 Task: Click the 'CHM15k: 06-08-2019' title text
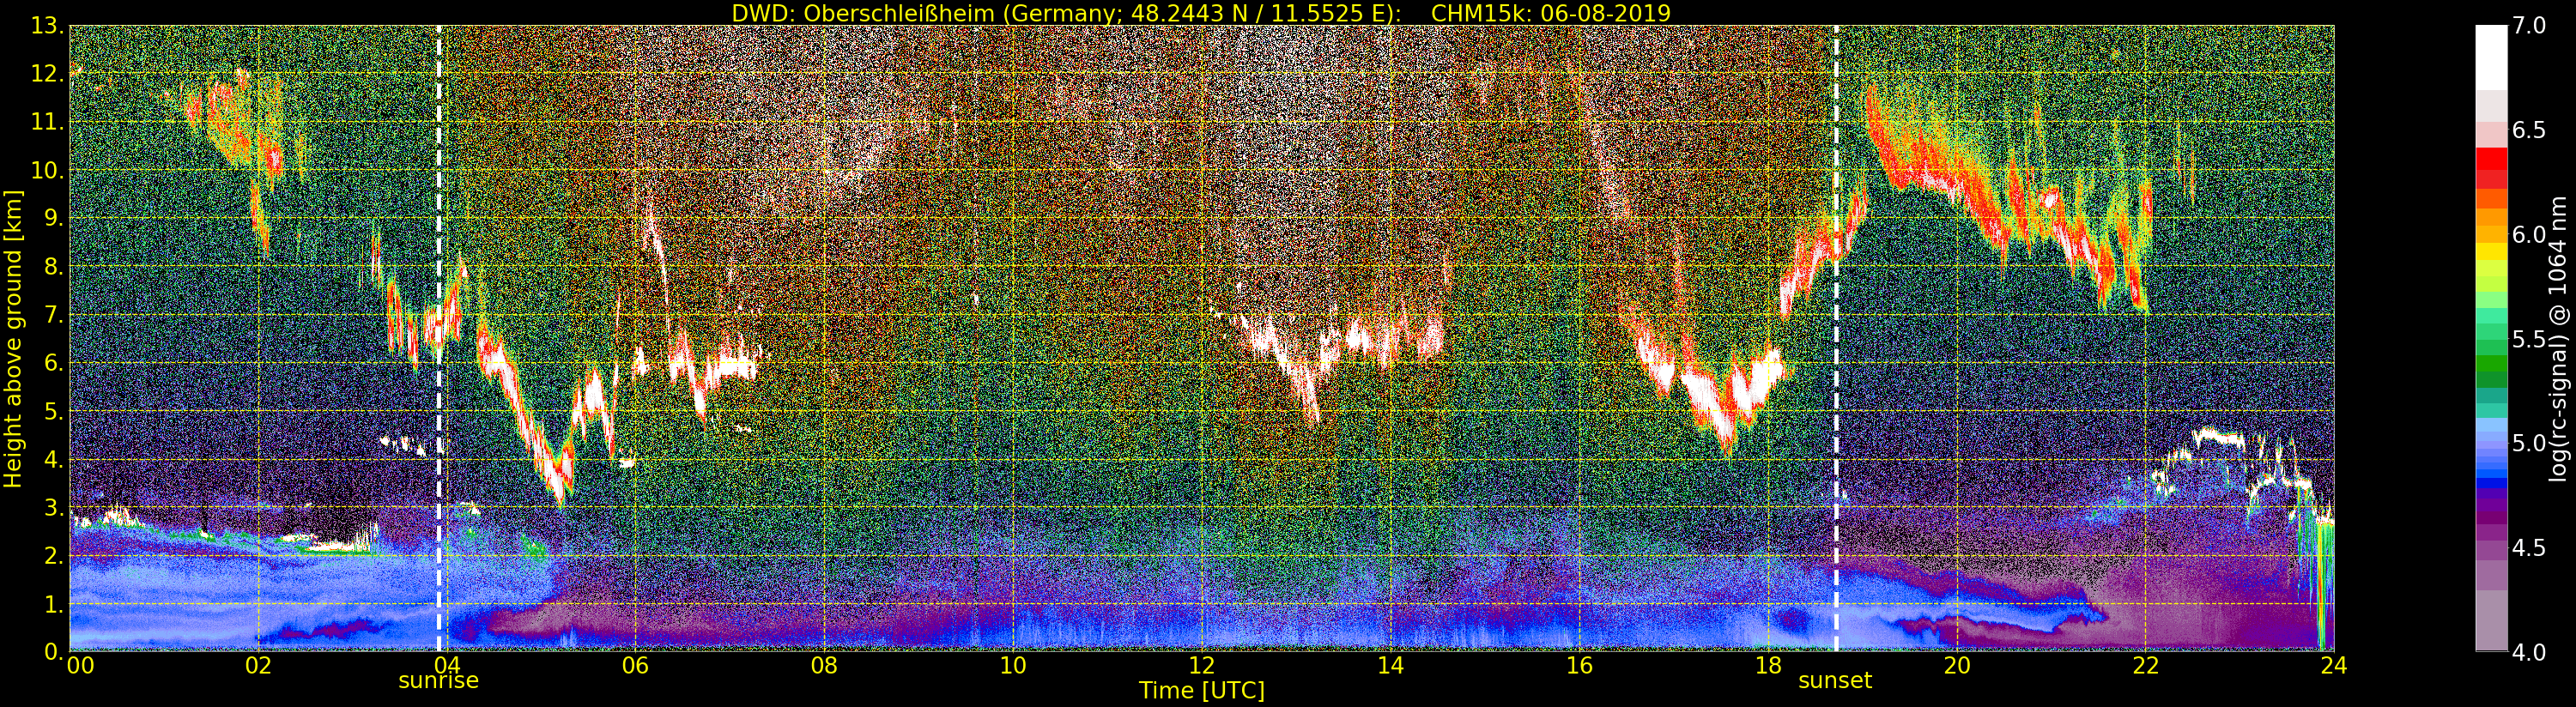tap(1551, 13)
